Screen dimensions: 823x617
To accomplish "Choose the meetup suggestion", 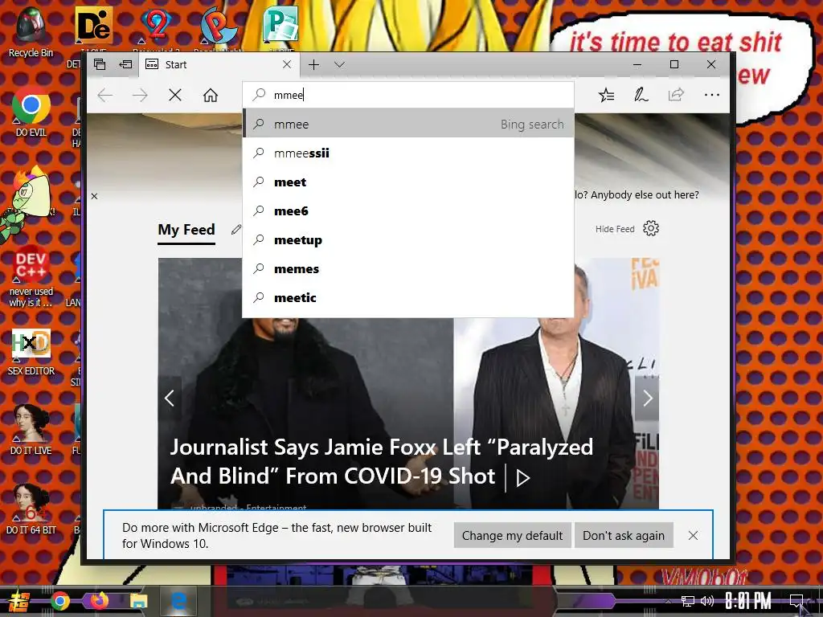I will [408, 239].
